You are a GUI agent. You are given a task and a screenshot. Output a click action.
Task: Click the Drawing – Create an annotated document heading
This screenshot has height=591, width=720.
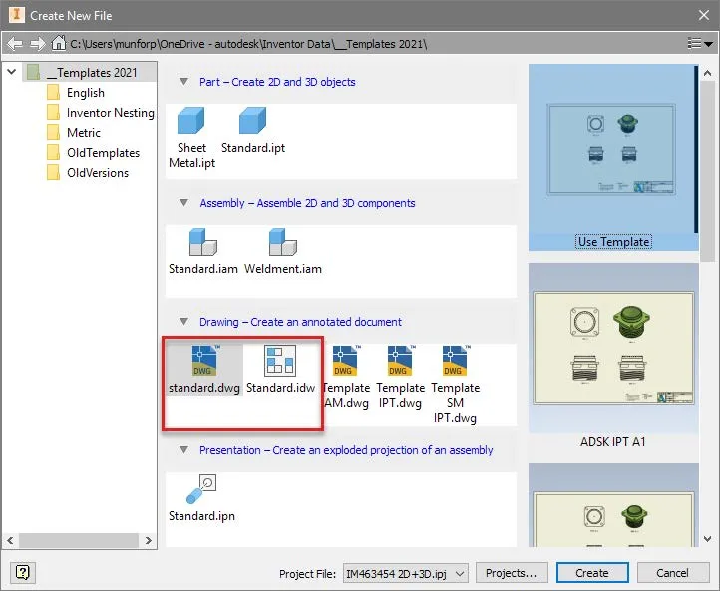pos(300,322)
